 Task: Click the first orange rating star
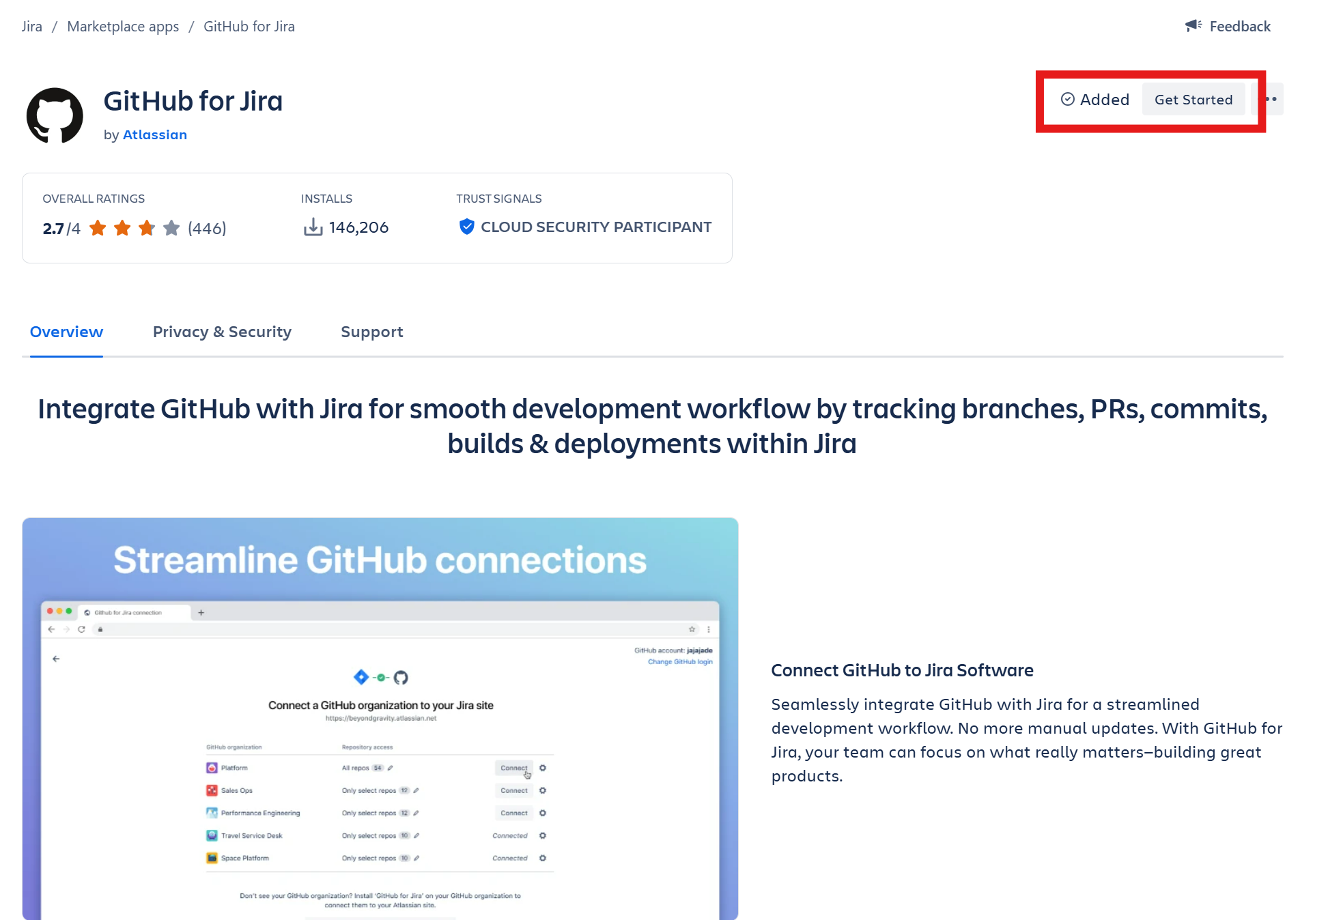coord(98,228)
